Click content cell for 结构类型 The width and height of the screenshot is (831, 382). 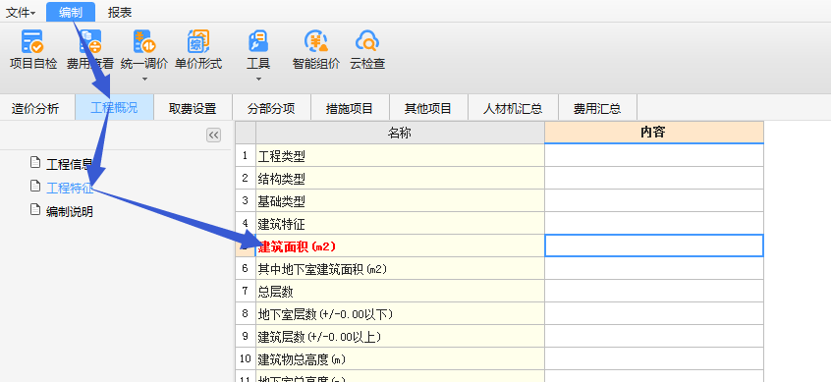pyautogui.click(x=654, y=179)
